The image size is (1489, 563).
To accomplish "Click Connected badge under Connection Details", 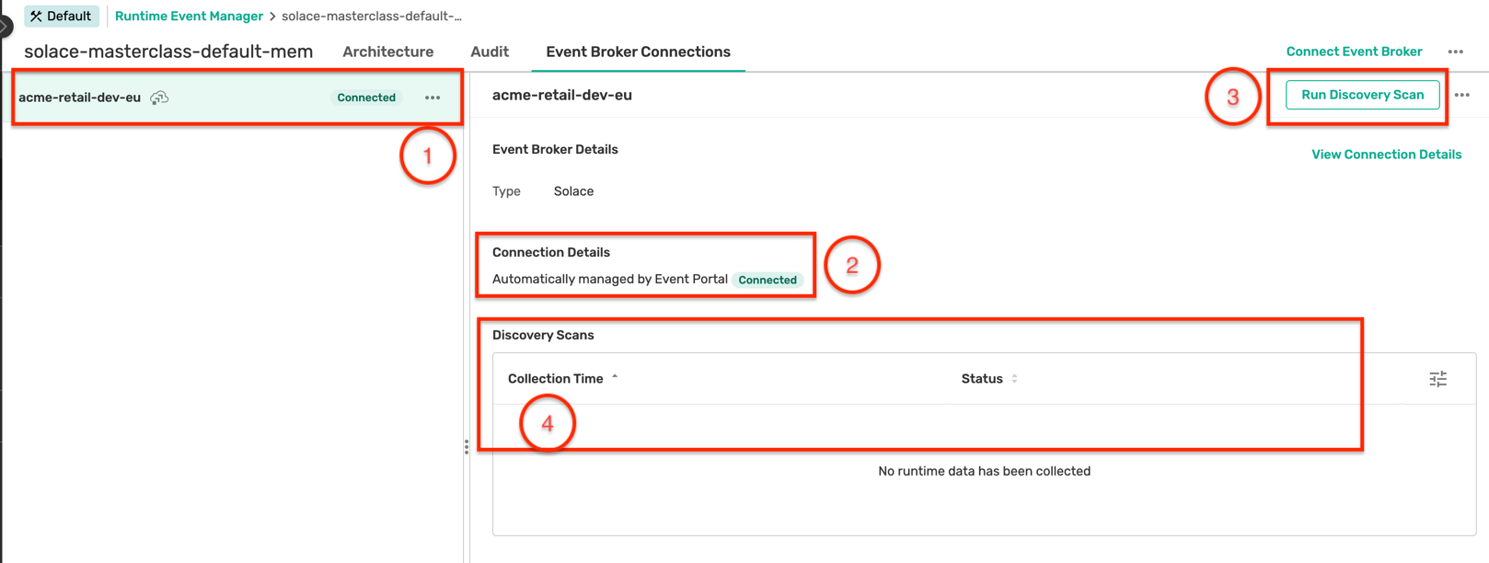I will point(768,280).
